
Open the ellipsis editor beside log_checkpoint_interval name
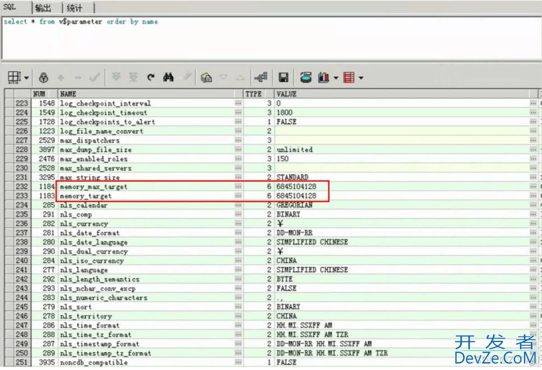(238, 103)
